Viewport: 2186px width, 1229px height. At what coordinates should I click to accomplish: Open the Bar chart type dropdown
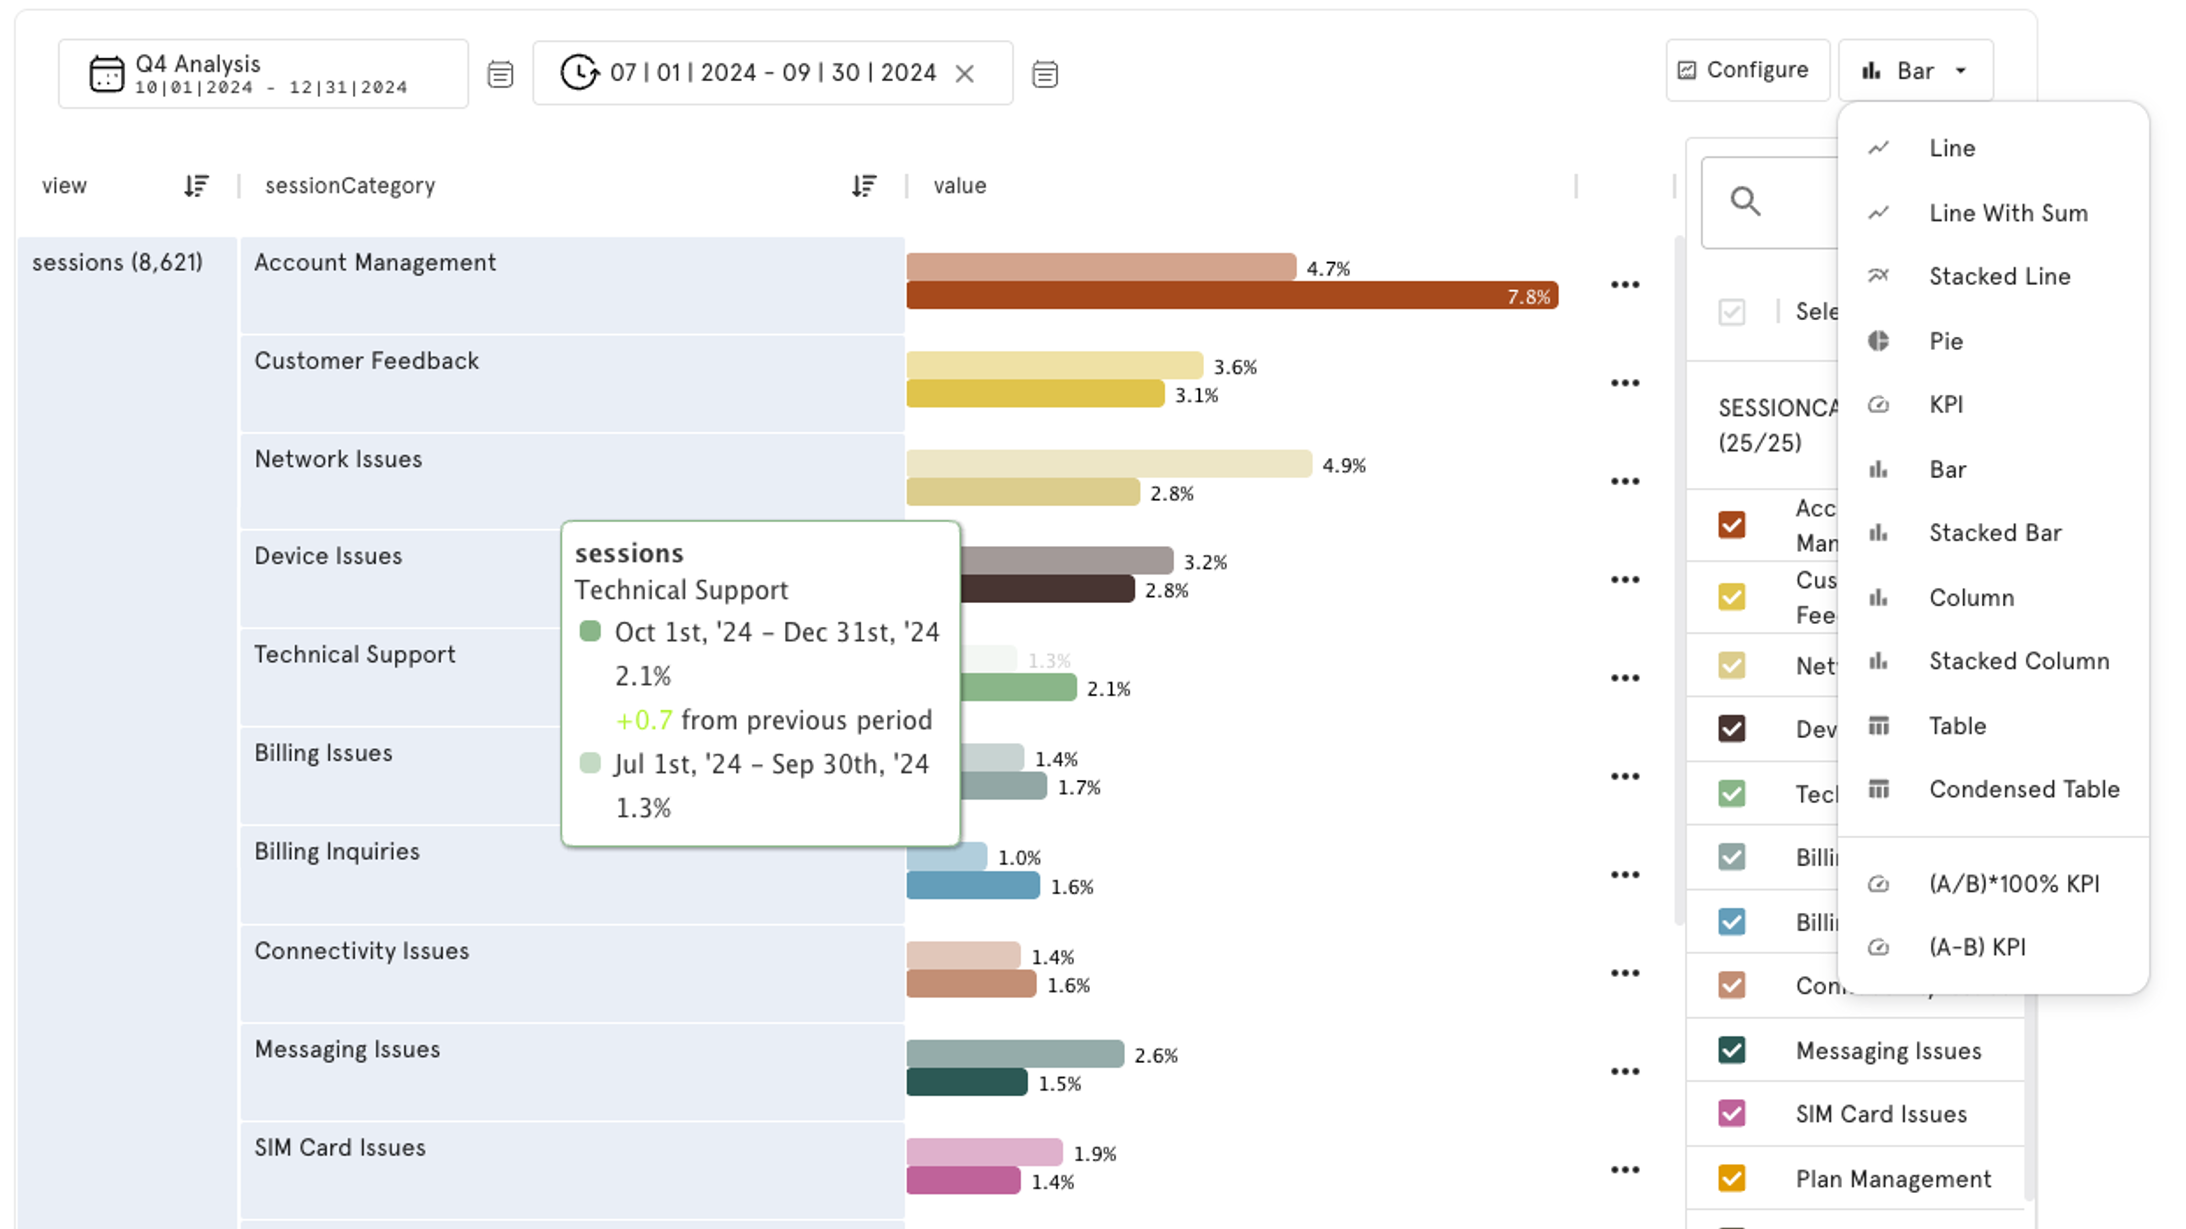tap(1915, 71)
